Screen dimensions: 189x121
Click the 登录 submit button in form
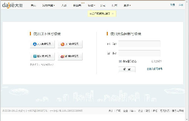[x=127, y=69]
